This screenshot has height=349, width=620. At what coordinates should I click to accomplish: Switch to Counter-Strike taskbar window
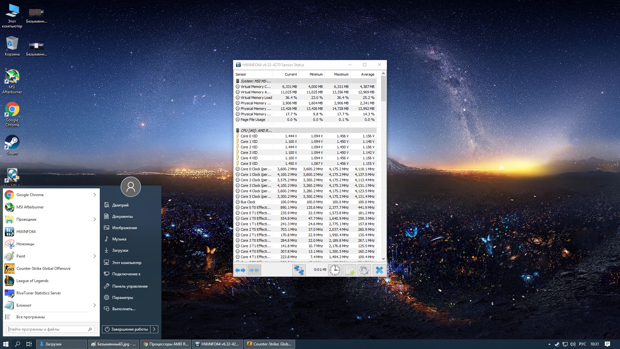(x=269, y=344)
